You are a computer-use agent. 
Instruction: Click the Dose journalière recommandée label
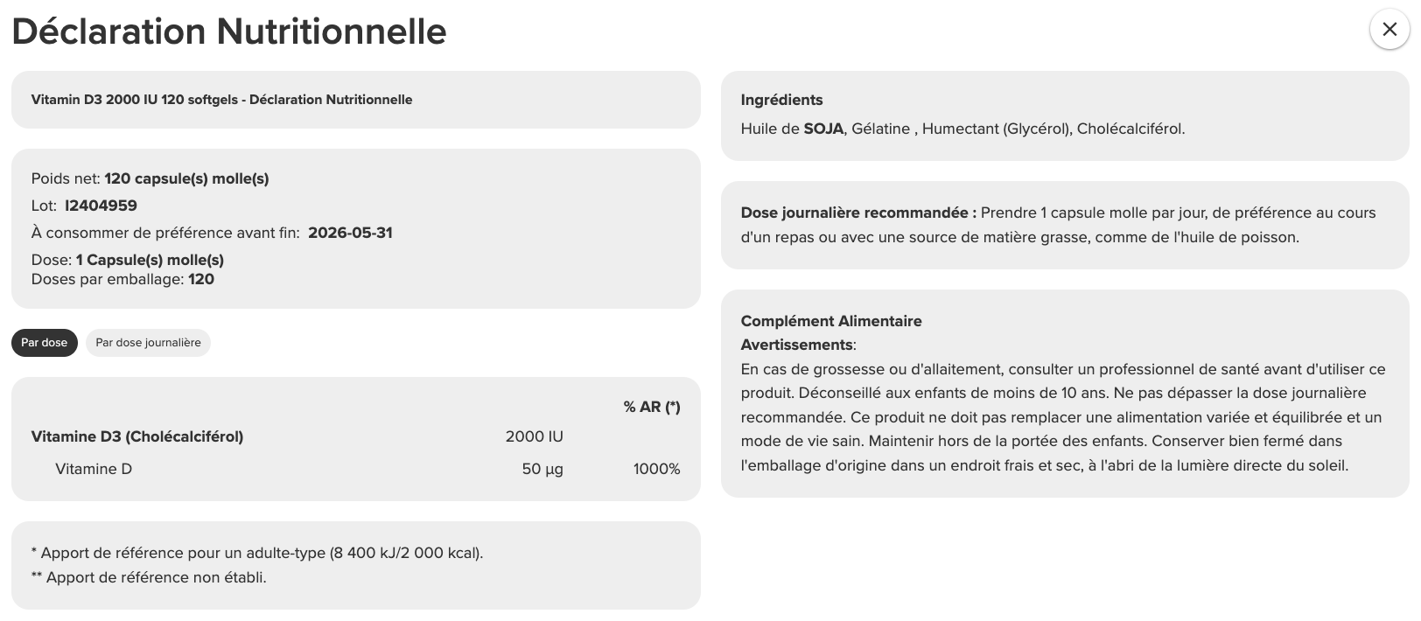pos(857,213)
